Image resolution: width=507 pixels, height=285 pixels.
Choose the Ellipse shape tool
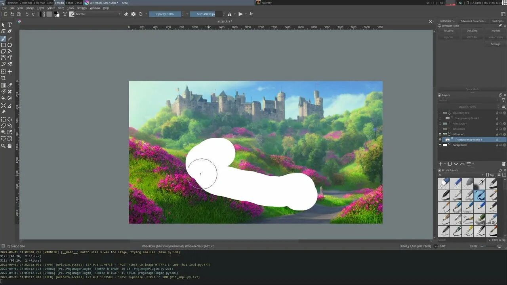[10, 45]
